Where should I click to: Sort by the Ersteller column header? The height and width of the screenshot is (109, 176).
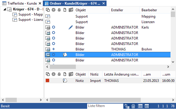coord(117,10)
